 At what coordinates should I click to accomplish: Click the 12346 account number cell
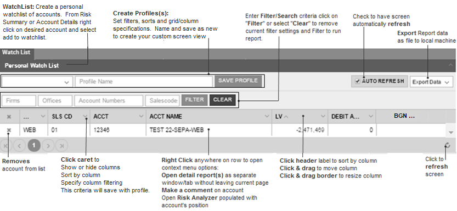tap(101, 130)
